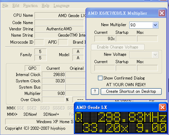Click the copyright hiyohiyo text

tap(35, 128)
